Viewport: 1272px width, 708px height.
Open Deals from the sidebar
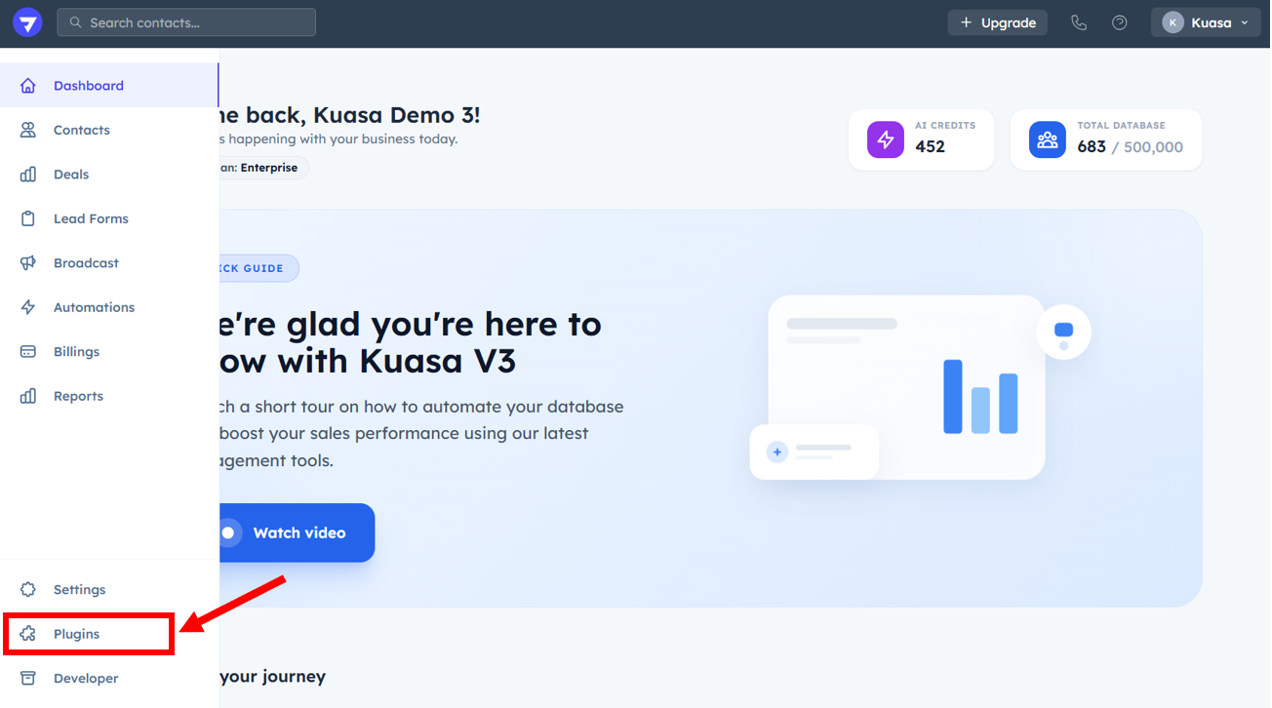70,175
